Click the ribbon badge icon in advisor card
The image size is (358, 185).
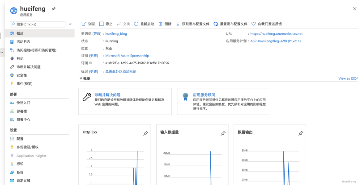(185, 97)
